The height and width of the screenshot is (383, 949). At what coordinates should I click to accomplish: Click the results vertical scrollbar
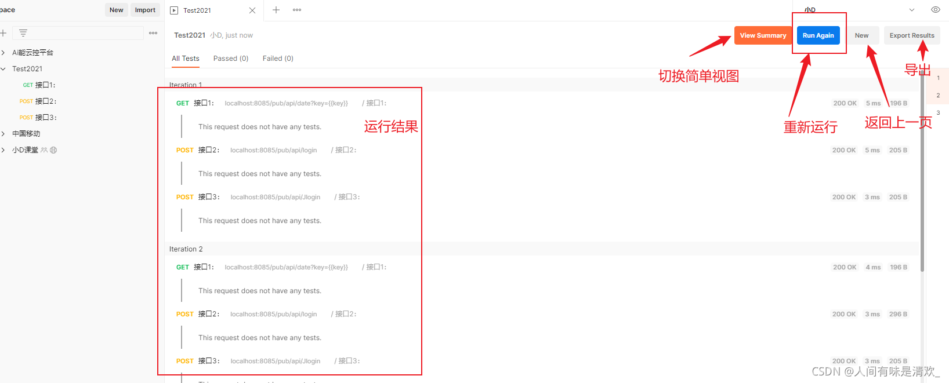pos(922,170)
